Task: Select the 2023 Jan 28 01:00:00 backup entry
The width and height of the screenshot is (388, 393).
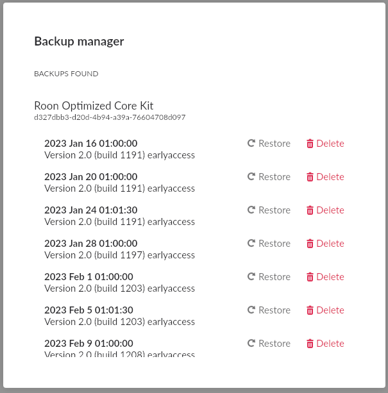Action: coord(119,249)
